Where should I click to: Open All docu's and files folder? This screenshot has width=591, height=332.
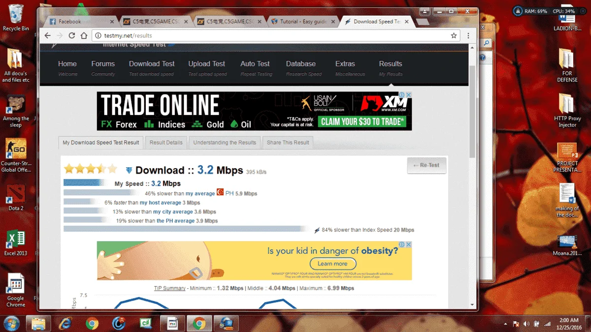(x=16, y=66)
